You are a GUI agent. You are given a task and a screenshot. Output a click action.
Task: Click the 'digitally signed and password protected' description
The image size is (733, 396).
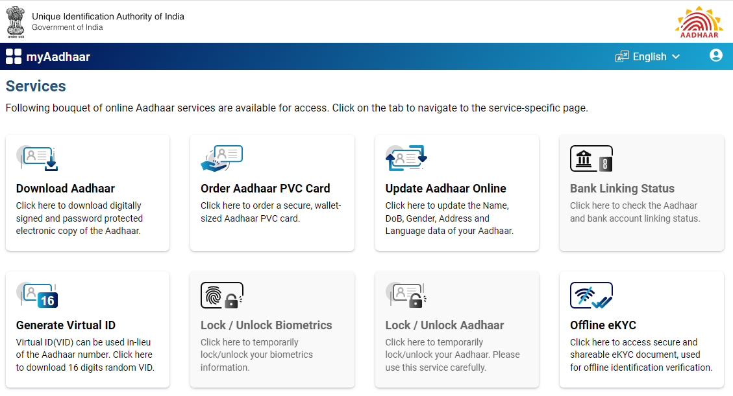[x=79, y=218]
